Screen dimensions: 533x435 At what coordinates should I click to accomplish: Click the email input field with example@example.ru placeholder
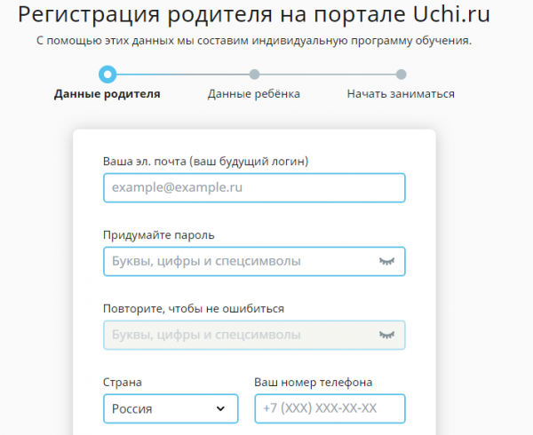click(x=254, y=188)
